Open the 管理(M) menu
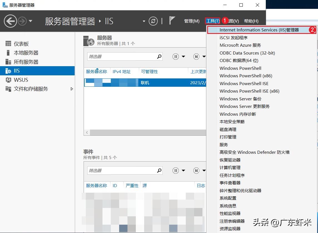This screenshot has height=233, width=318. 191,21
